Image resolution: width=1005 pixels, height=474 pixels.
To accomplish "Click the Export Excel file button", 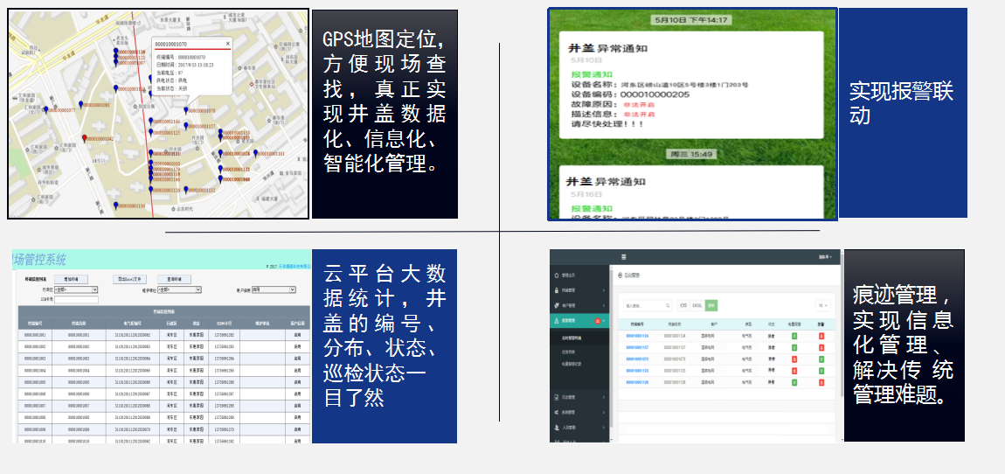I will 130,279.
